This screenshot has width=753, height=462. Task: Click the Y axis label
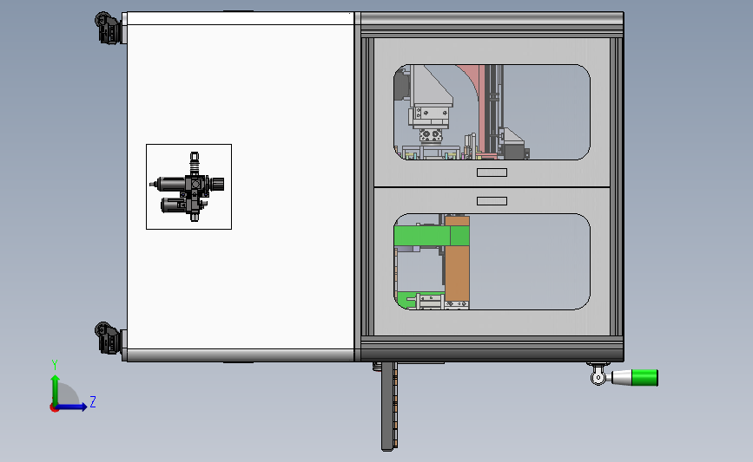[55, 365]
